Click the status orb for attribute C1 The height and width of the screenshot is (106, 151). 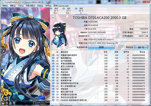[x=53, y=86]
